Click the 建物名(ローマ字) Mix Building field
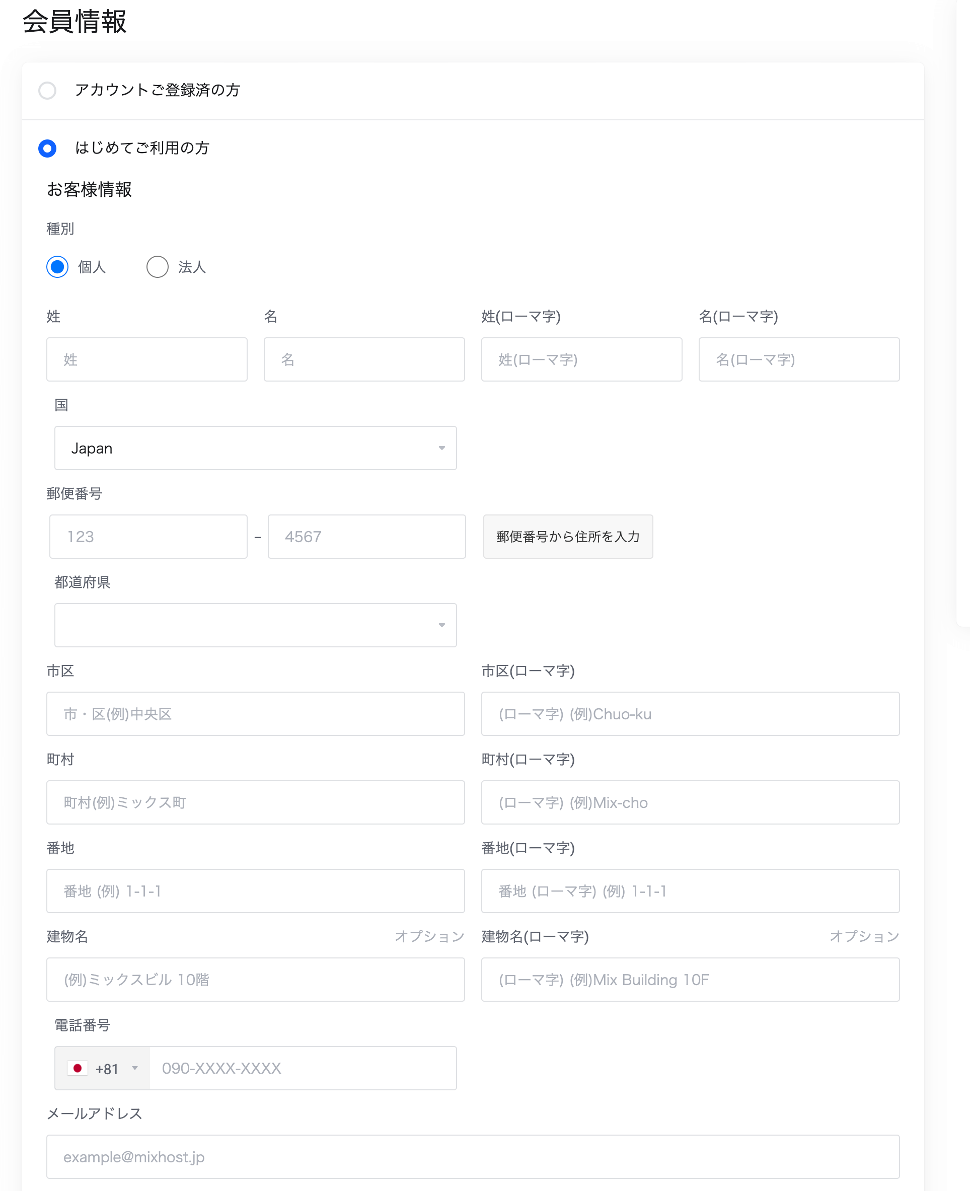Image resolution: width=970 pixels, height=1191 pixels. (691, 980)
